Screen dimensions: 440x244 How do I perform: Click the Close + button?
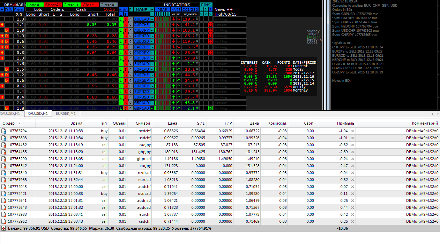point(72,5)
